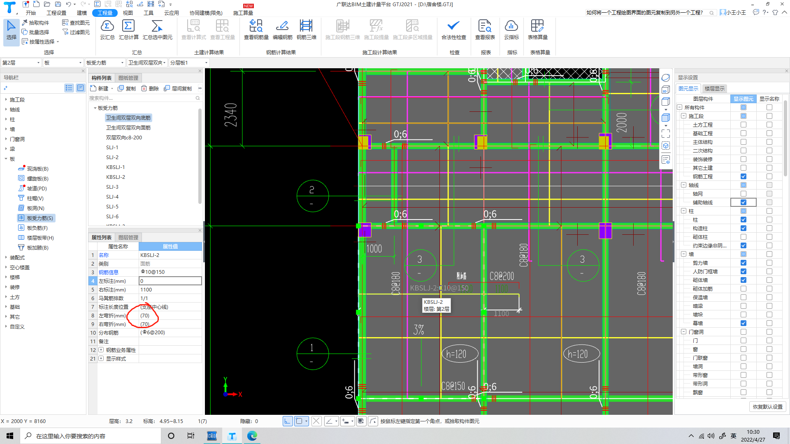Open 云指标 cloud indicators
Screen dimensions: 790x444
coord(511,30)
